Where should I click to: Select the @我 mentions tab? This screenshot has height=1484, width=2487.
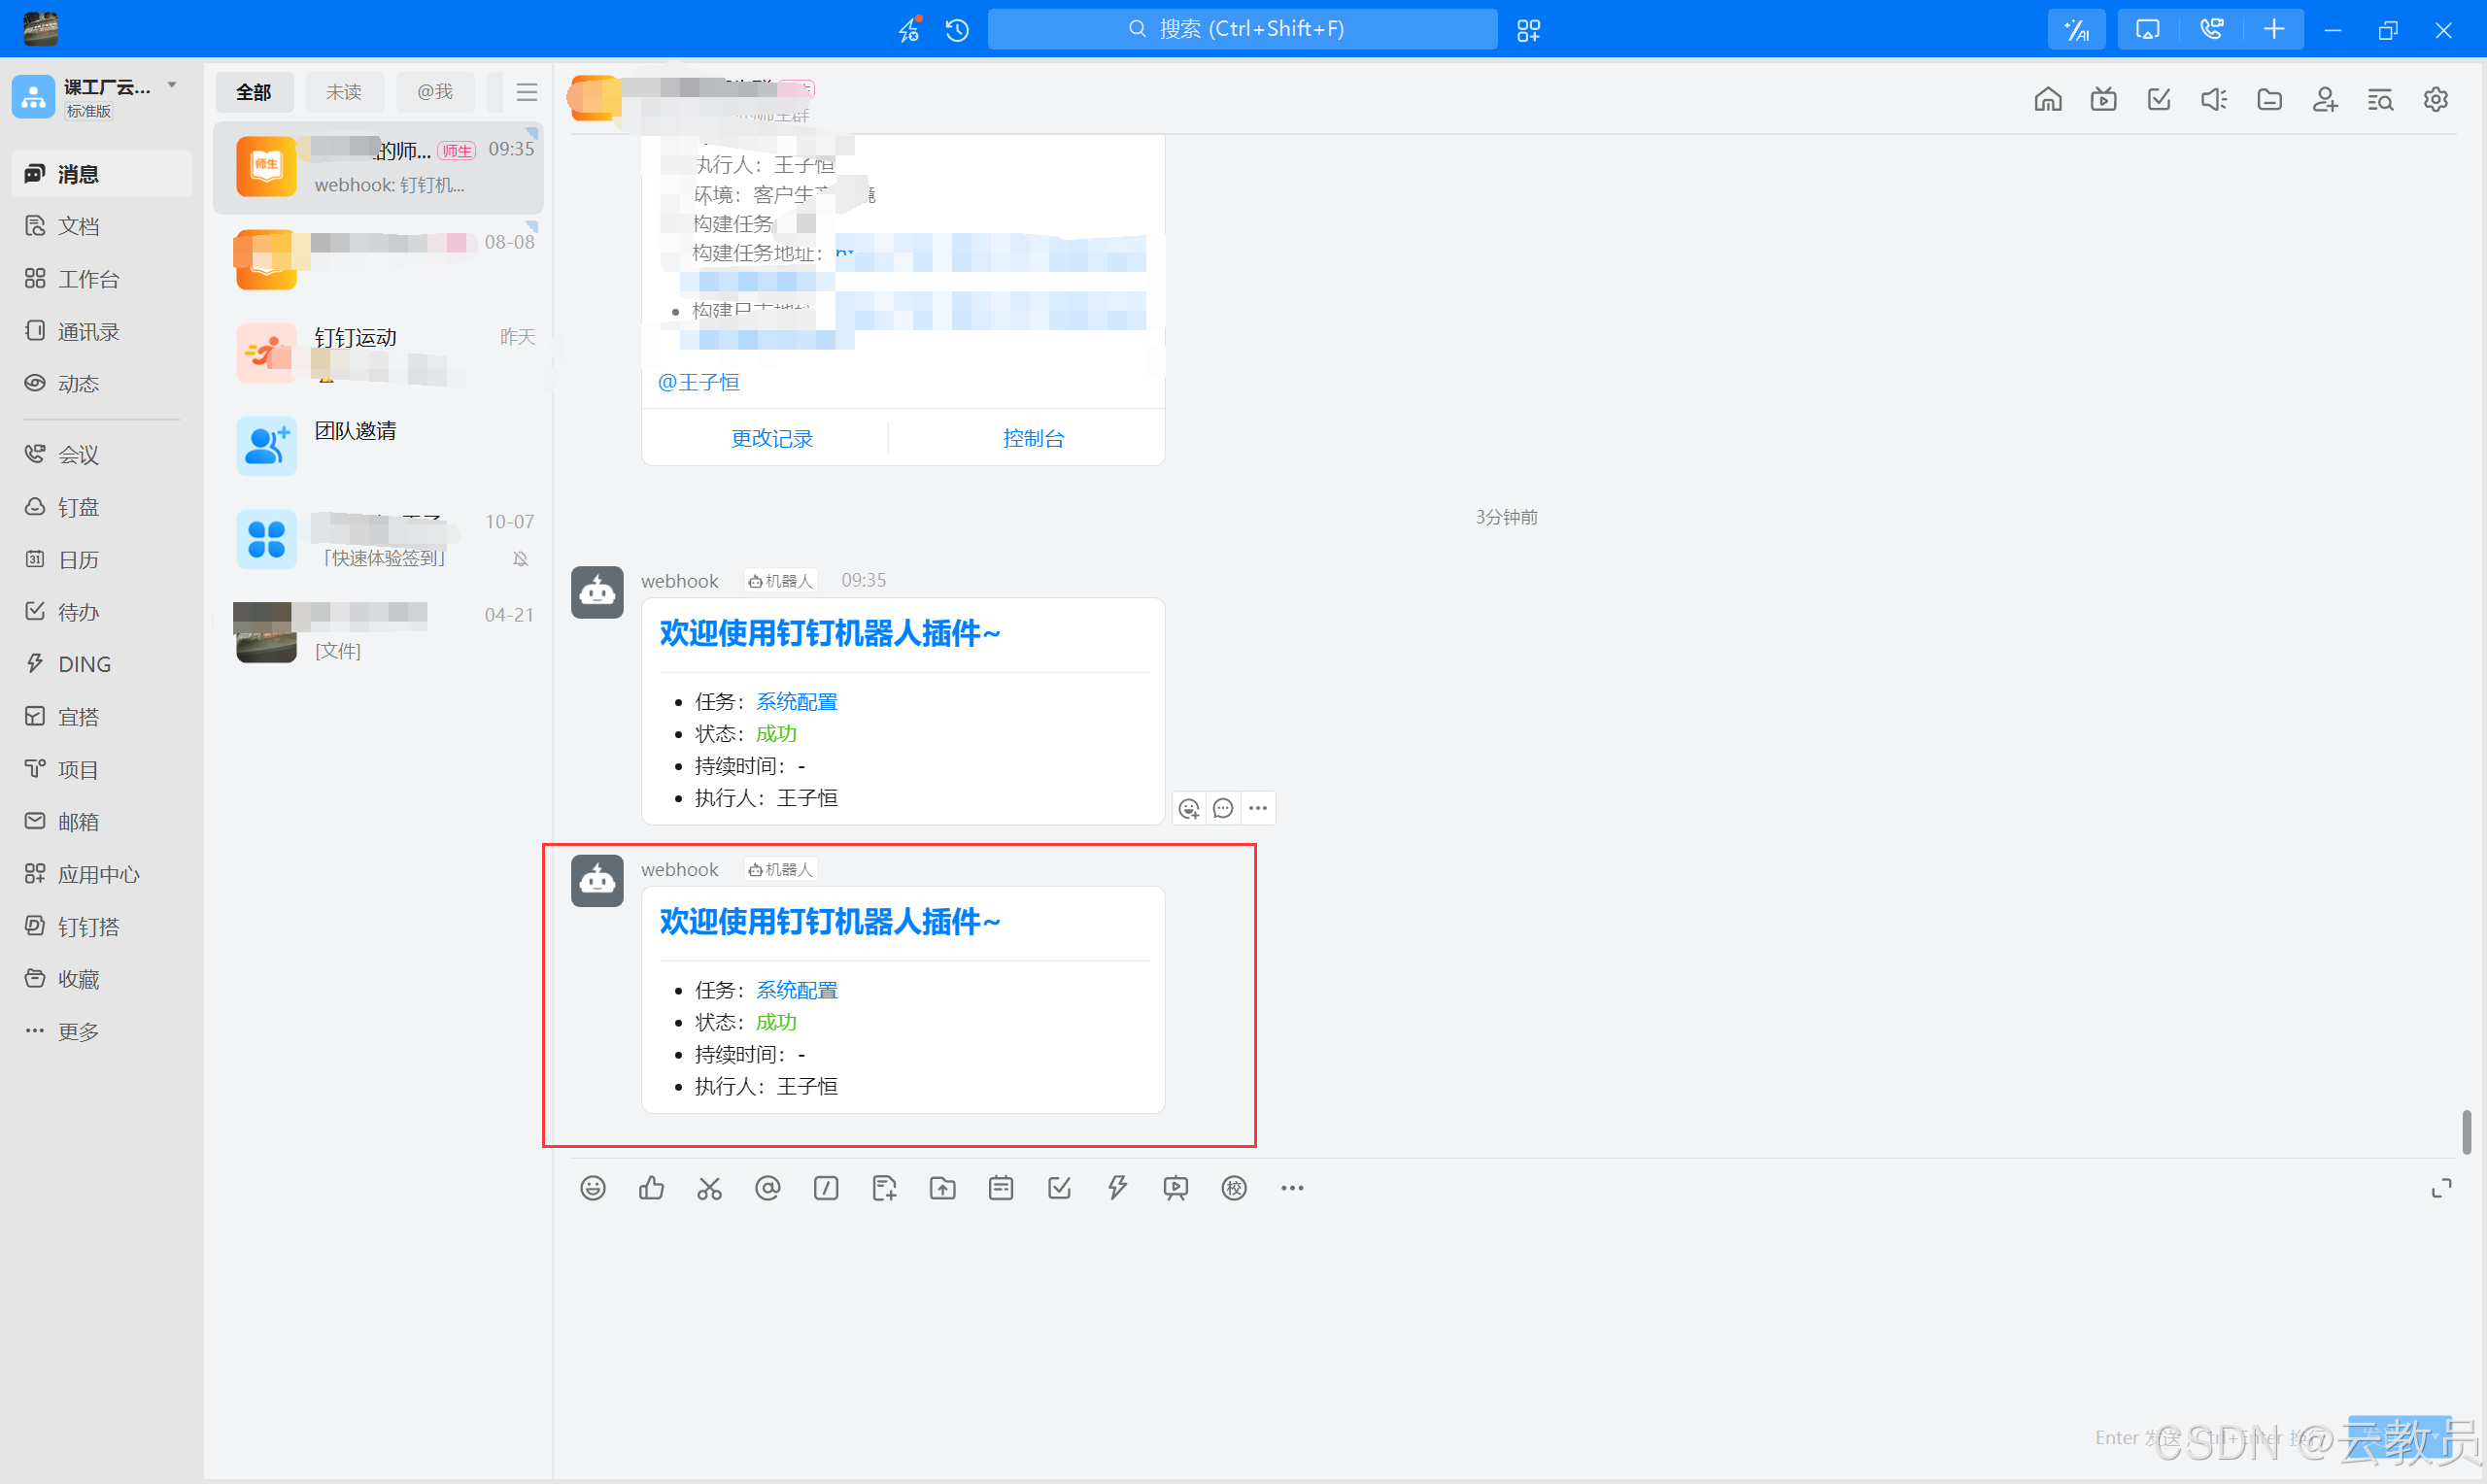435,92
